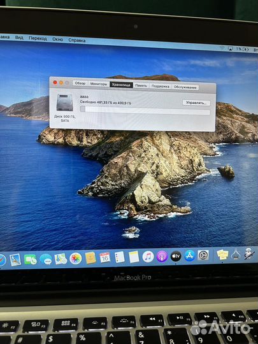Viewport: 258px width, 344px height.
Task: Open the Справка menu
Action: pyautogui.click(x=77, y=40)
